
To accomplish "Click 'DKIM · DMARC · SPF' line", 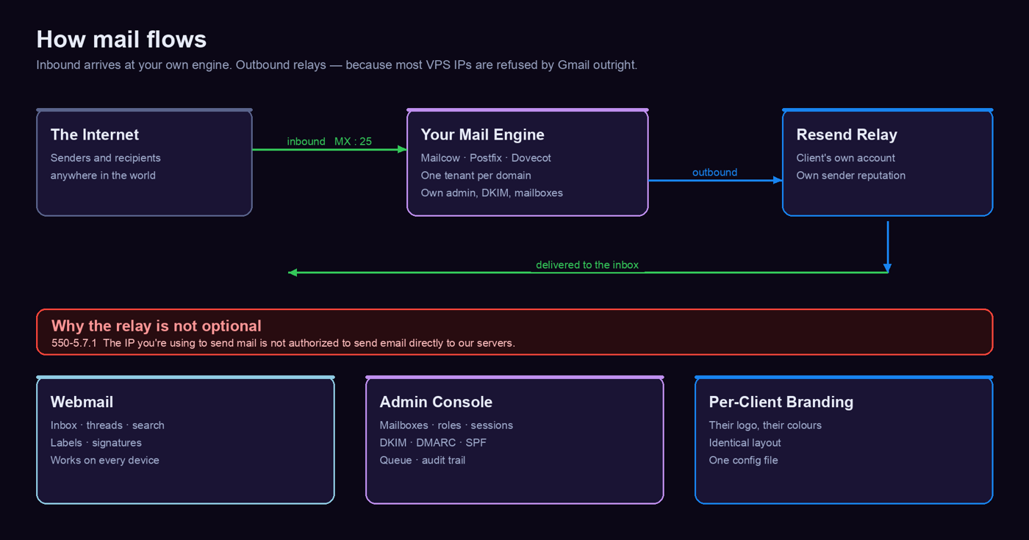I will pyautogui.click(x=433, y=443).
